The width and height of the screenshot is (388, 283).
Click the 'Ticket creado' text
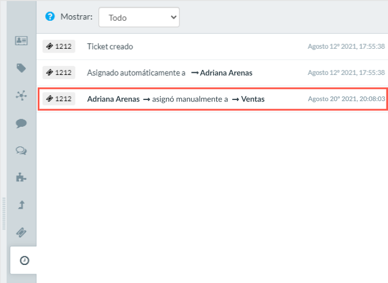pos(110,46)
